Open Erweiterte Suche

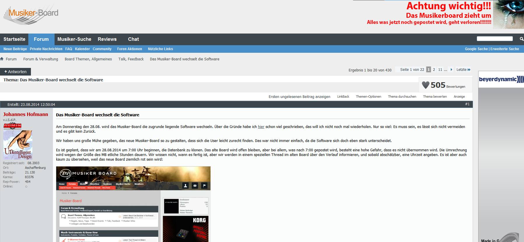[505, 49]
